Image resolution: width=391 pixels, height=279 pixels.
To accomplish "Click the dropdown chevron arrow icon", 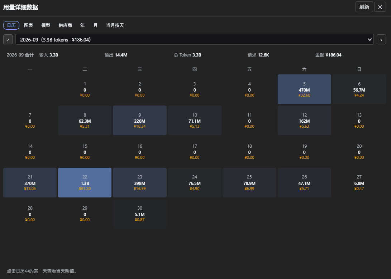I will click(x=369, y=40).
